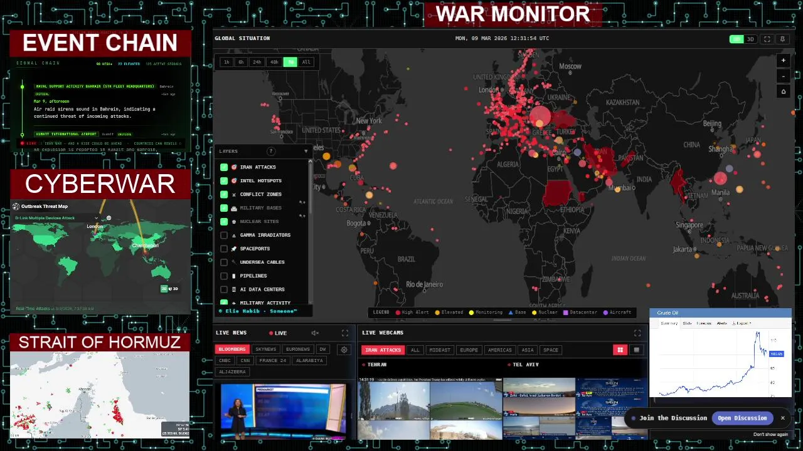Set time range to 48h
Screen dimensions: 803x451
coord(274,62)
